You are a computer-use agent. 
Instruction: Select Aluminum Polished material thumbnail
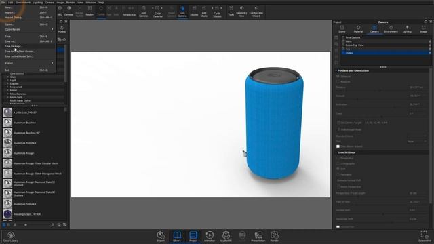(7, 143)
